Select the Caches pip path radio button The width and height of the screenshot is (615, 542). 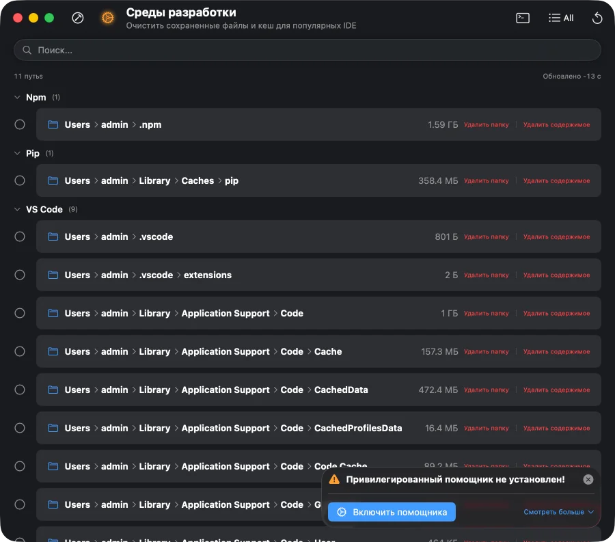pos(20,181)
